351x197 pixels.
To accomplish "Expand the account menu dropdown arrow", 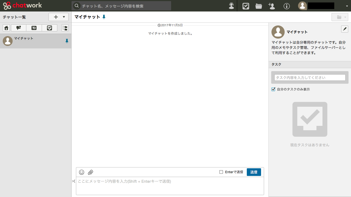I will [x=347, y=6].
